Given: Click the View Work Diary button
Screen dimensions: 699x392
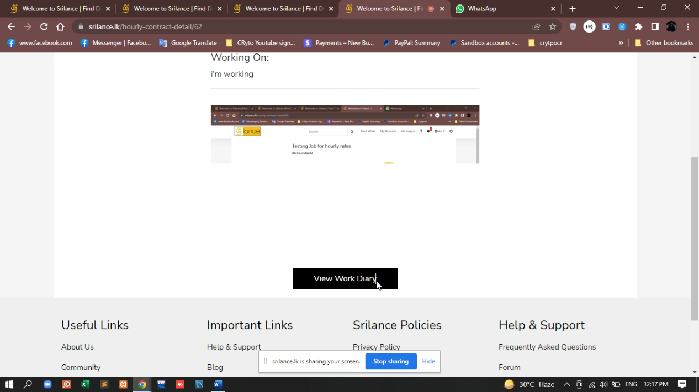Looking at the screenshot, I should [x=345, y=278].
